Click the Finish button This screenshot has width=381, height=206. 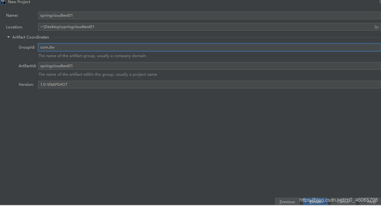[x=315, y=202]
